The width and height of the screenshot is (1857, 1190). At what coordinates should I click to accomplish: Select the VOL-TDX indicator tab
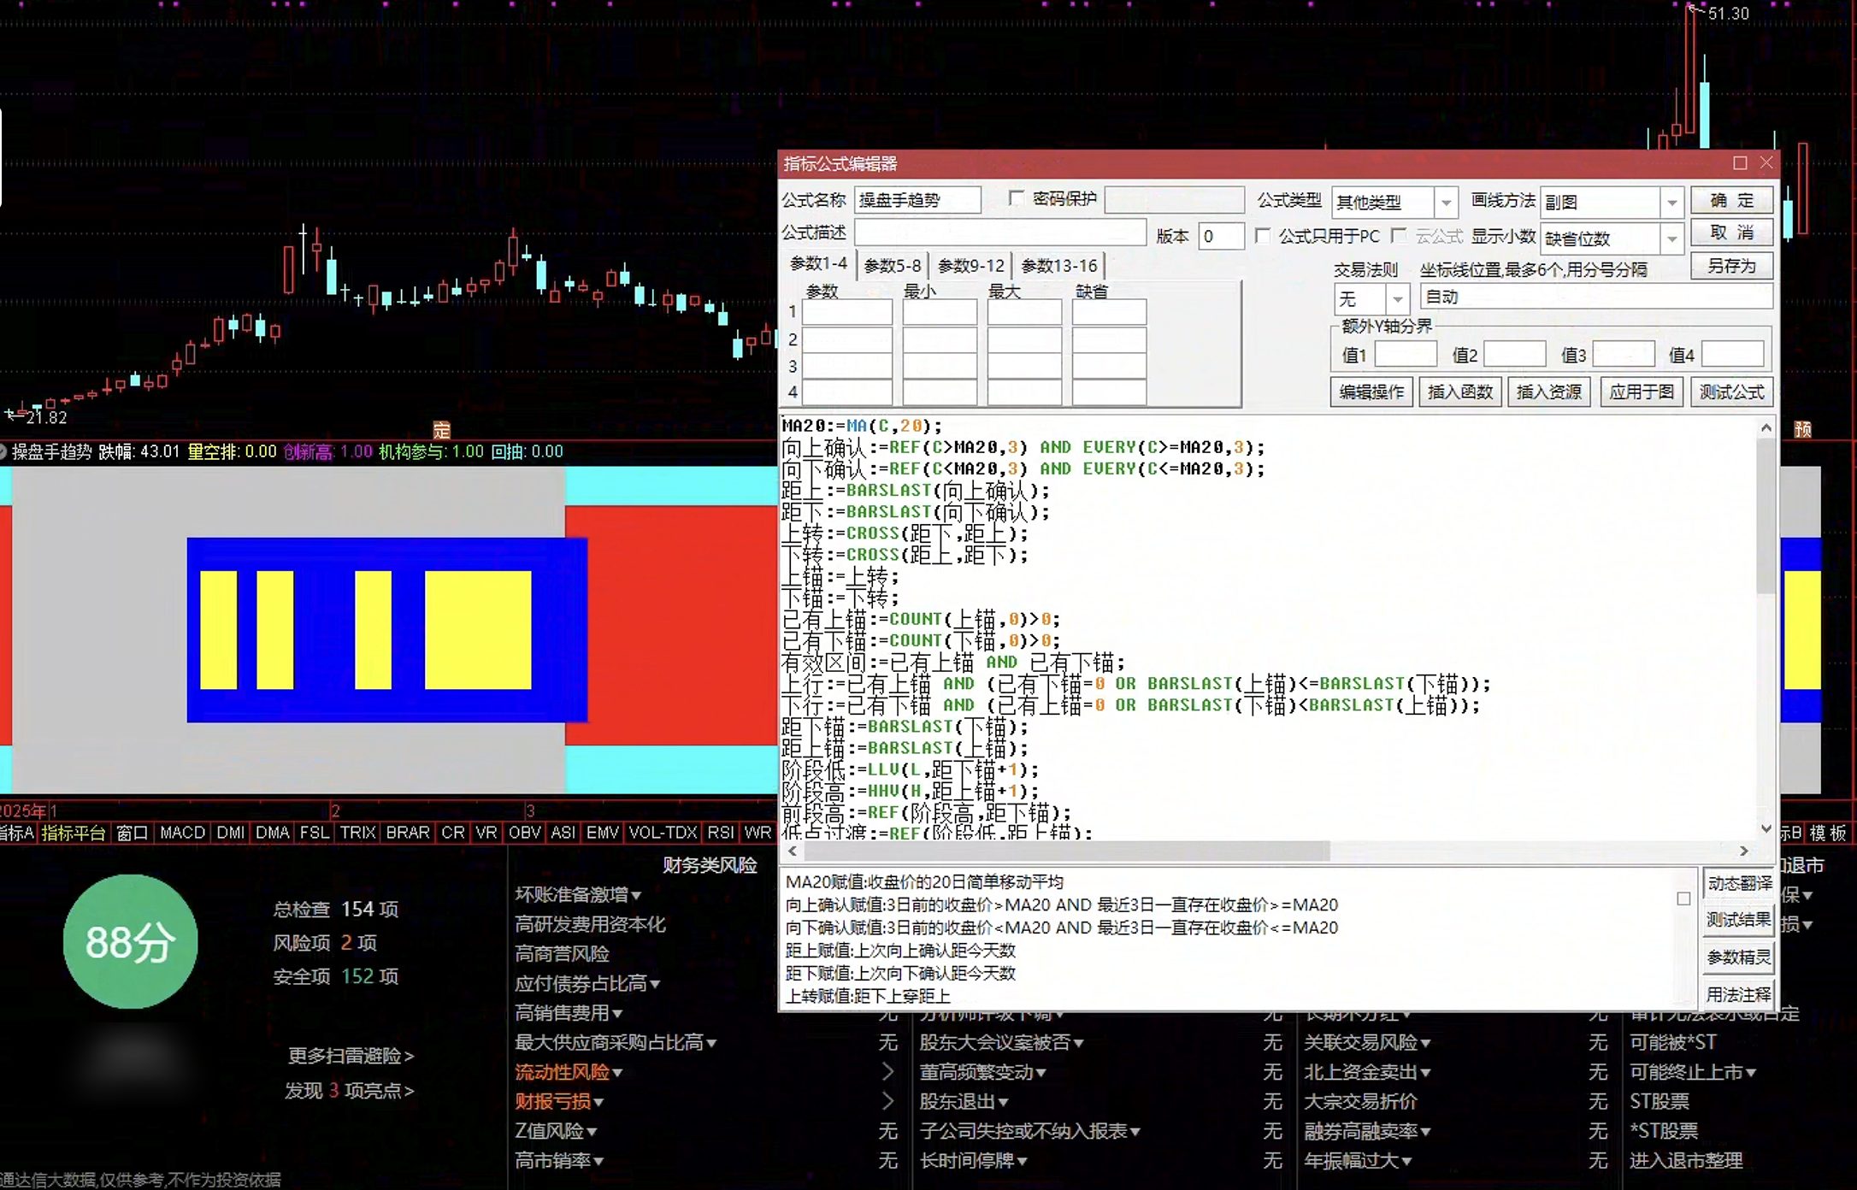[663, 833]
